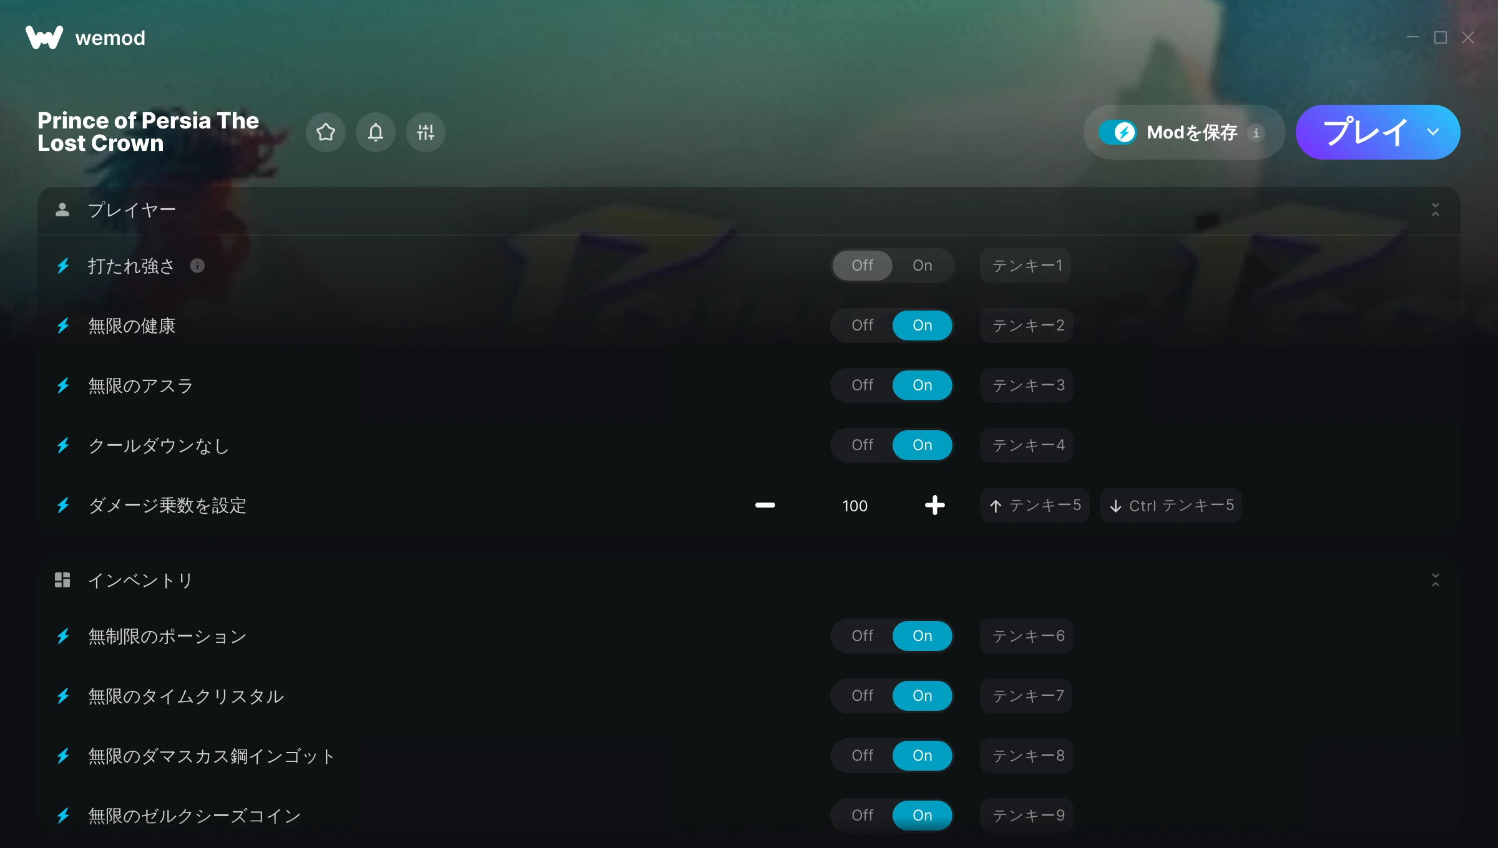Open the dropdown arrow on プレイ button
Image resolution: width=1498 pixels, height=848 pixels.
[1433, 132]
